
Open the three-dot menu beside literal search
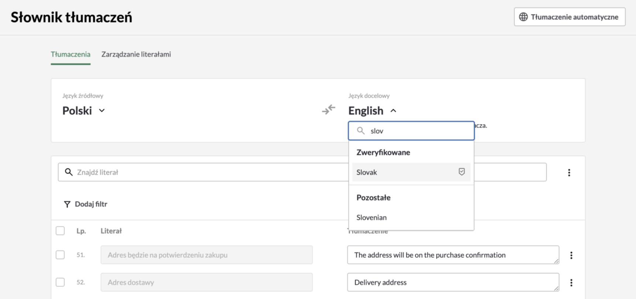569,172
